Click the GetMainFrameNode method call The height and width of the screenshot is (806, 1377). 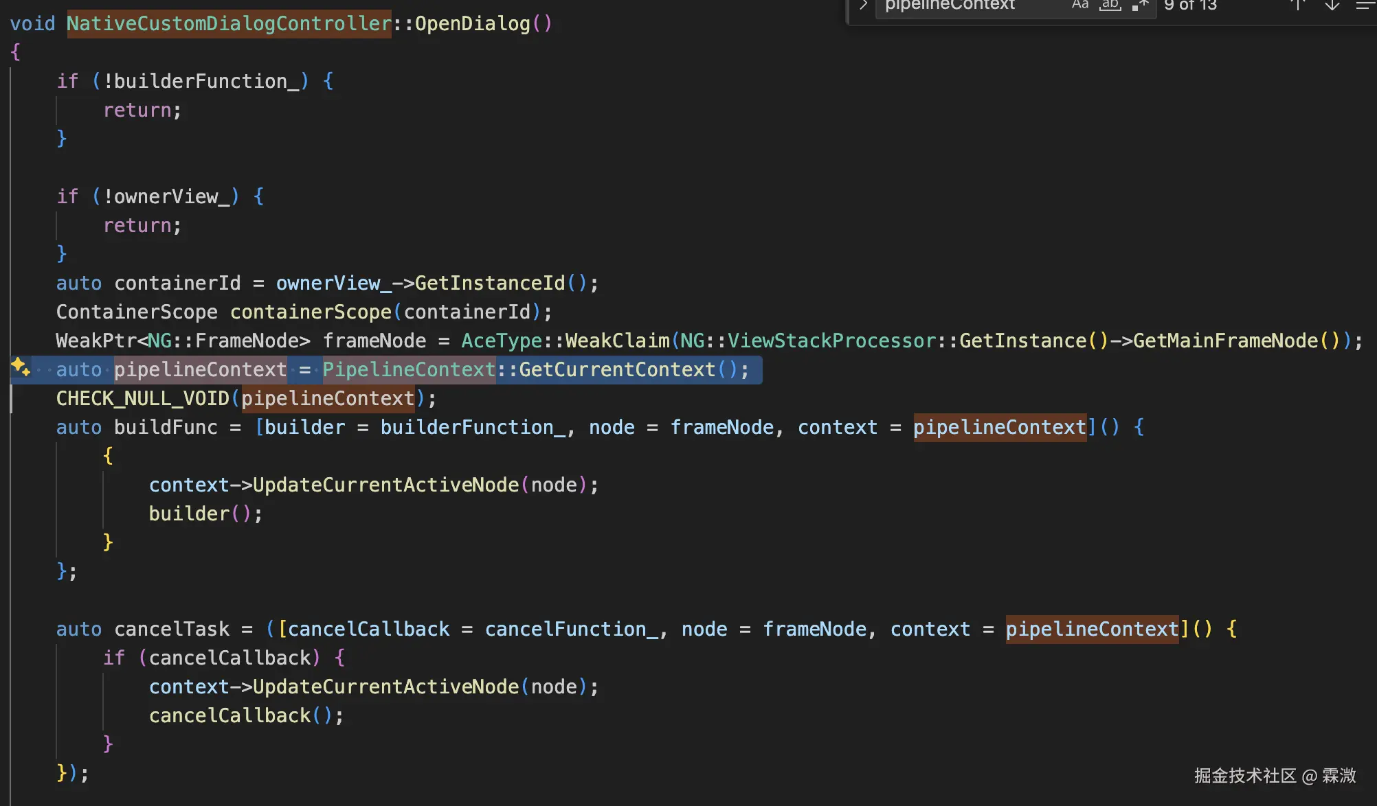tap(1225, 341)
